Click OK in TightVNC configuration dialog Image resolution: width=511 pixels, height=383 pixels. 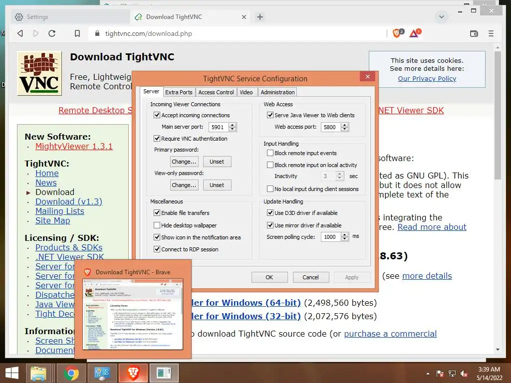tap(269, 277)
